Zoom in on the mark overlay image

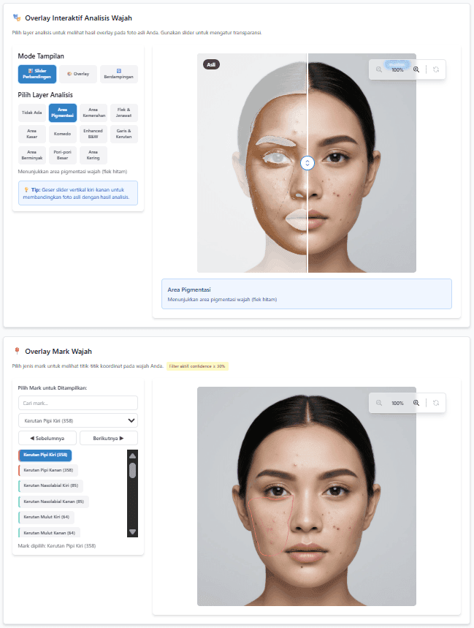[x=416, y=403]
